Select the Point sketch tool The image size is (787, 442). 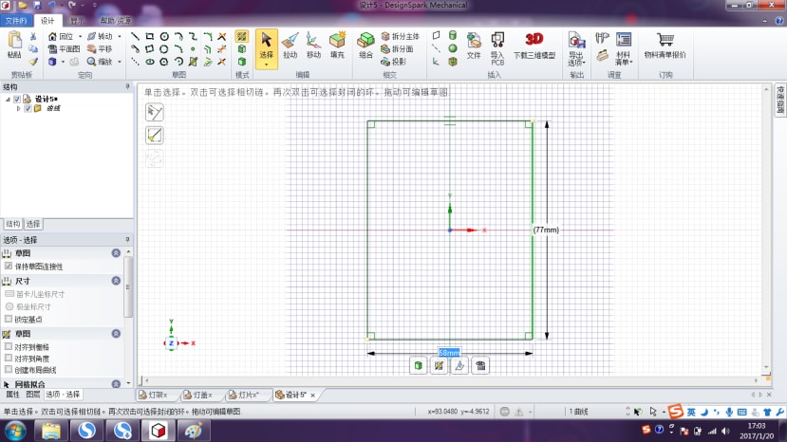tap(194, 49)
